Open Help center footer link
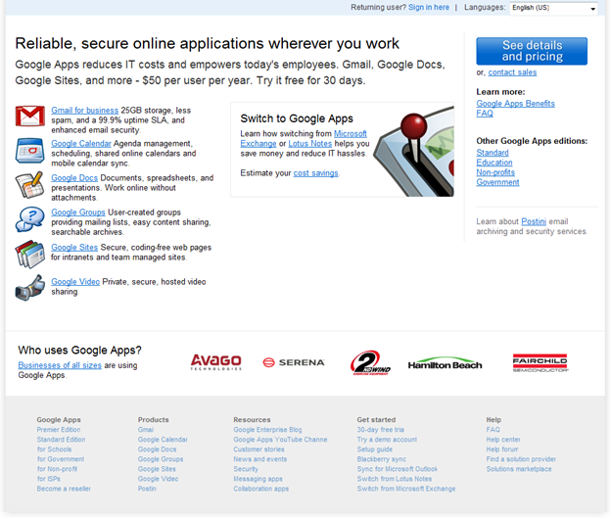The image size is (610, 518). tap(503, 440)
